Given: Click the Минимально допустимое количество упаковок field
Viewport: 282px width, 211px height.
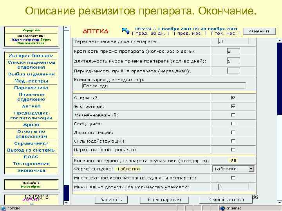Looking at the screenshot, I should pos(233,187).
